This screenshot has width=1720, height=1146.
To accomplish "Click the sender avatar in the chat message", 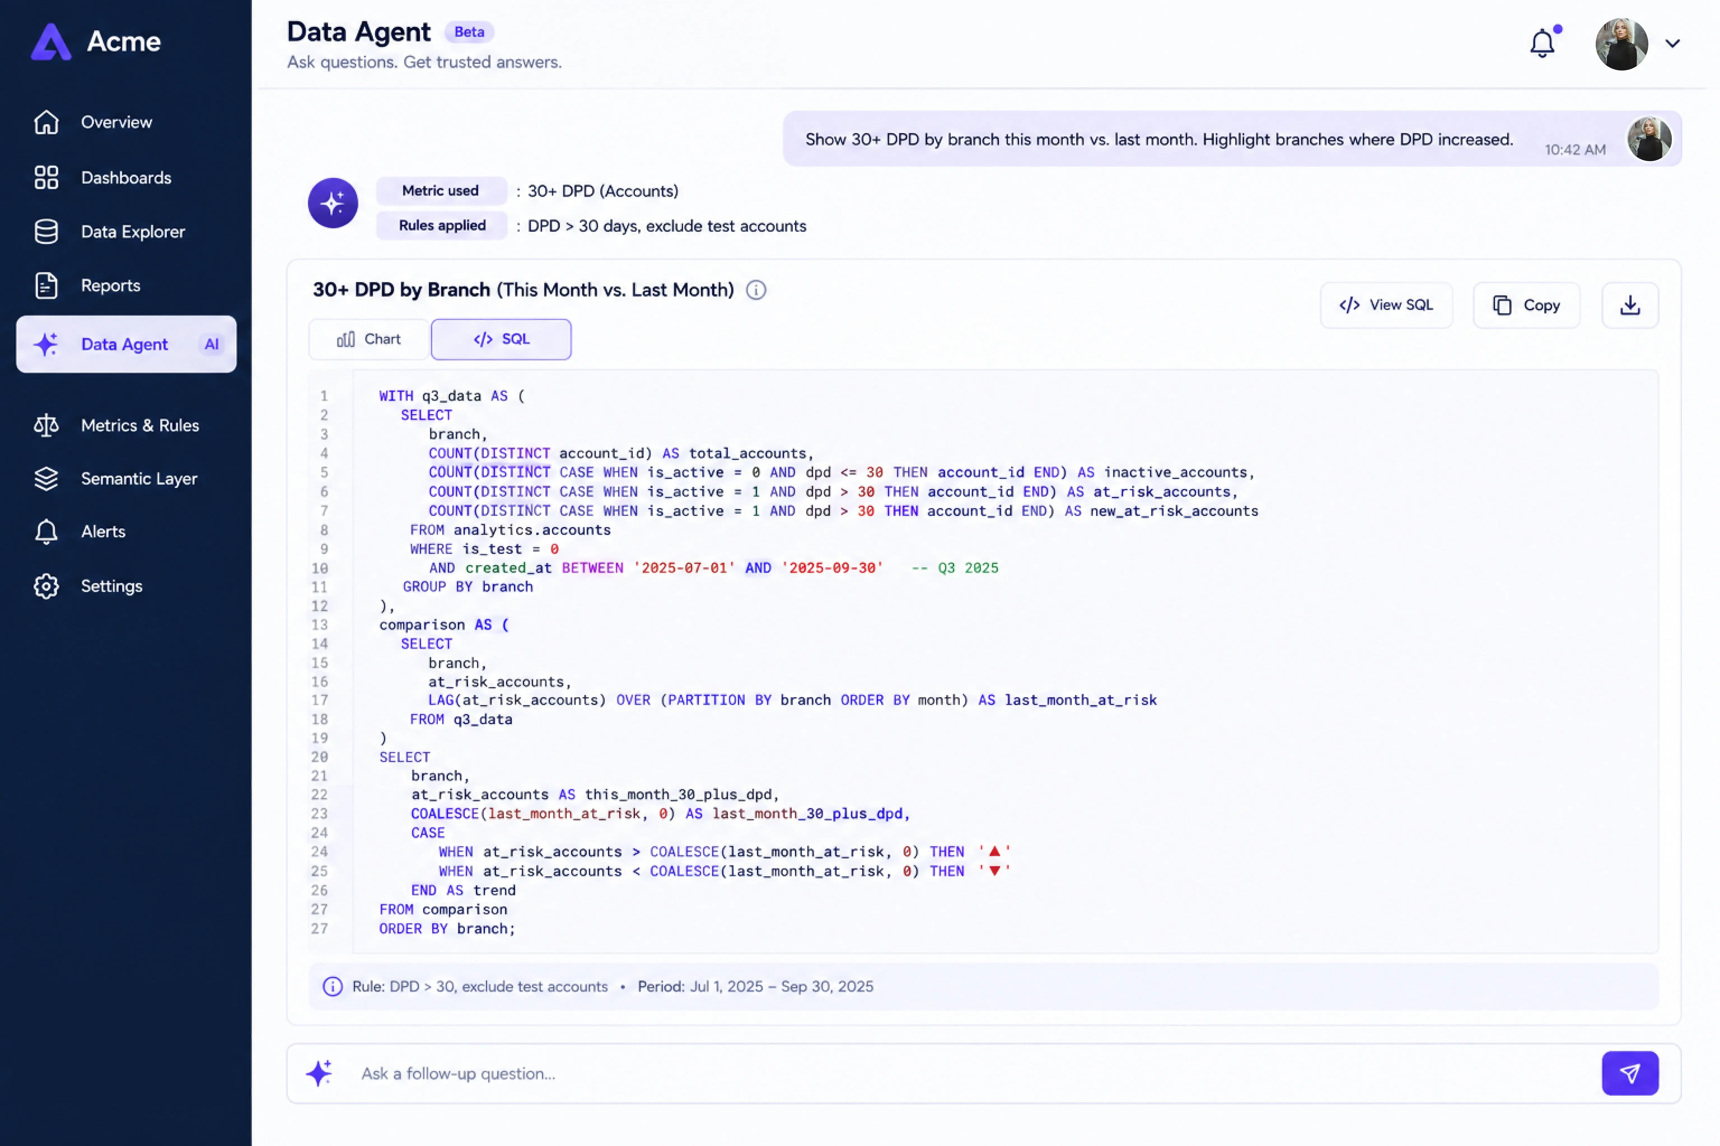I will (x=1649, y=139).
